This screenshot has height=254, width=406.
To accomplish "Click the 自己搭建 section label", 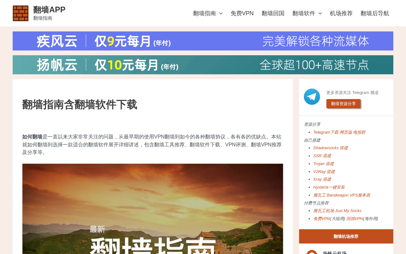I will point(312,140).
